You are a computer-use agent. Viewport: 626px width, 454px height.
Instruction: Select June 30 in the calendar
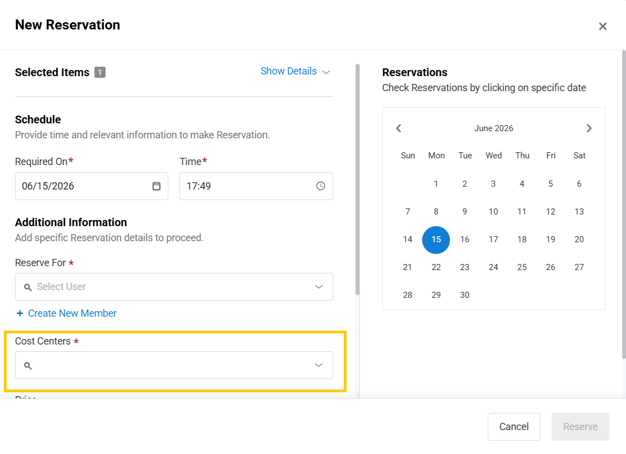465,295
